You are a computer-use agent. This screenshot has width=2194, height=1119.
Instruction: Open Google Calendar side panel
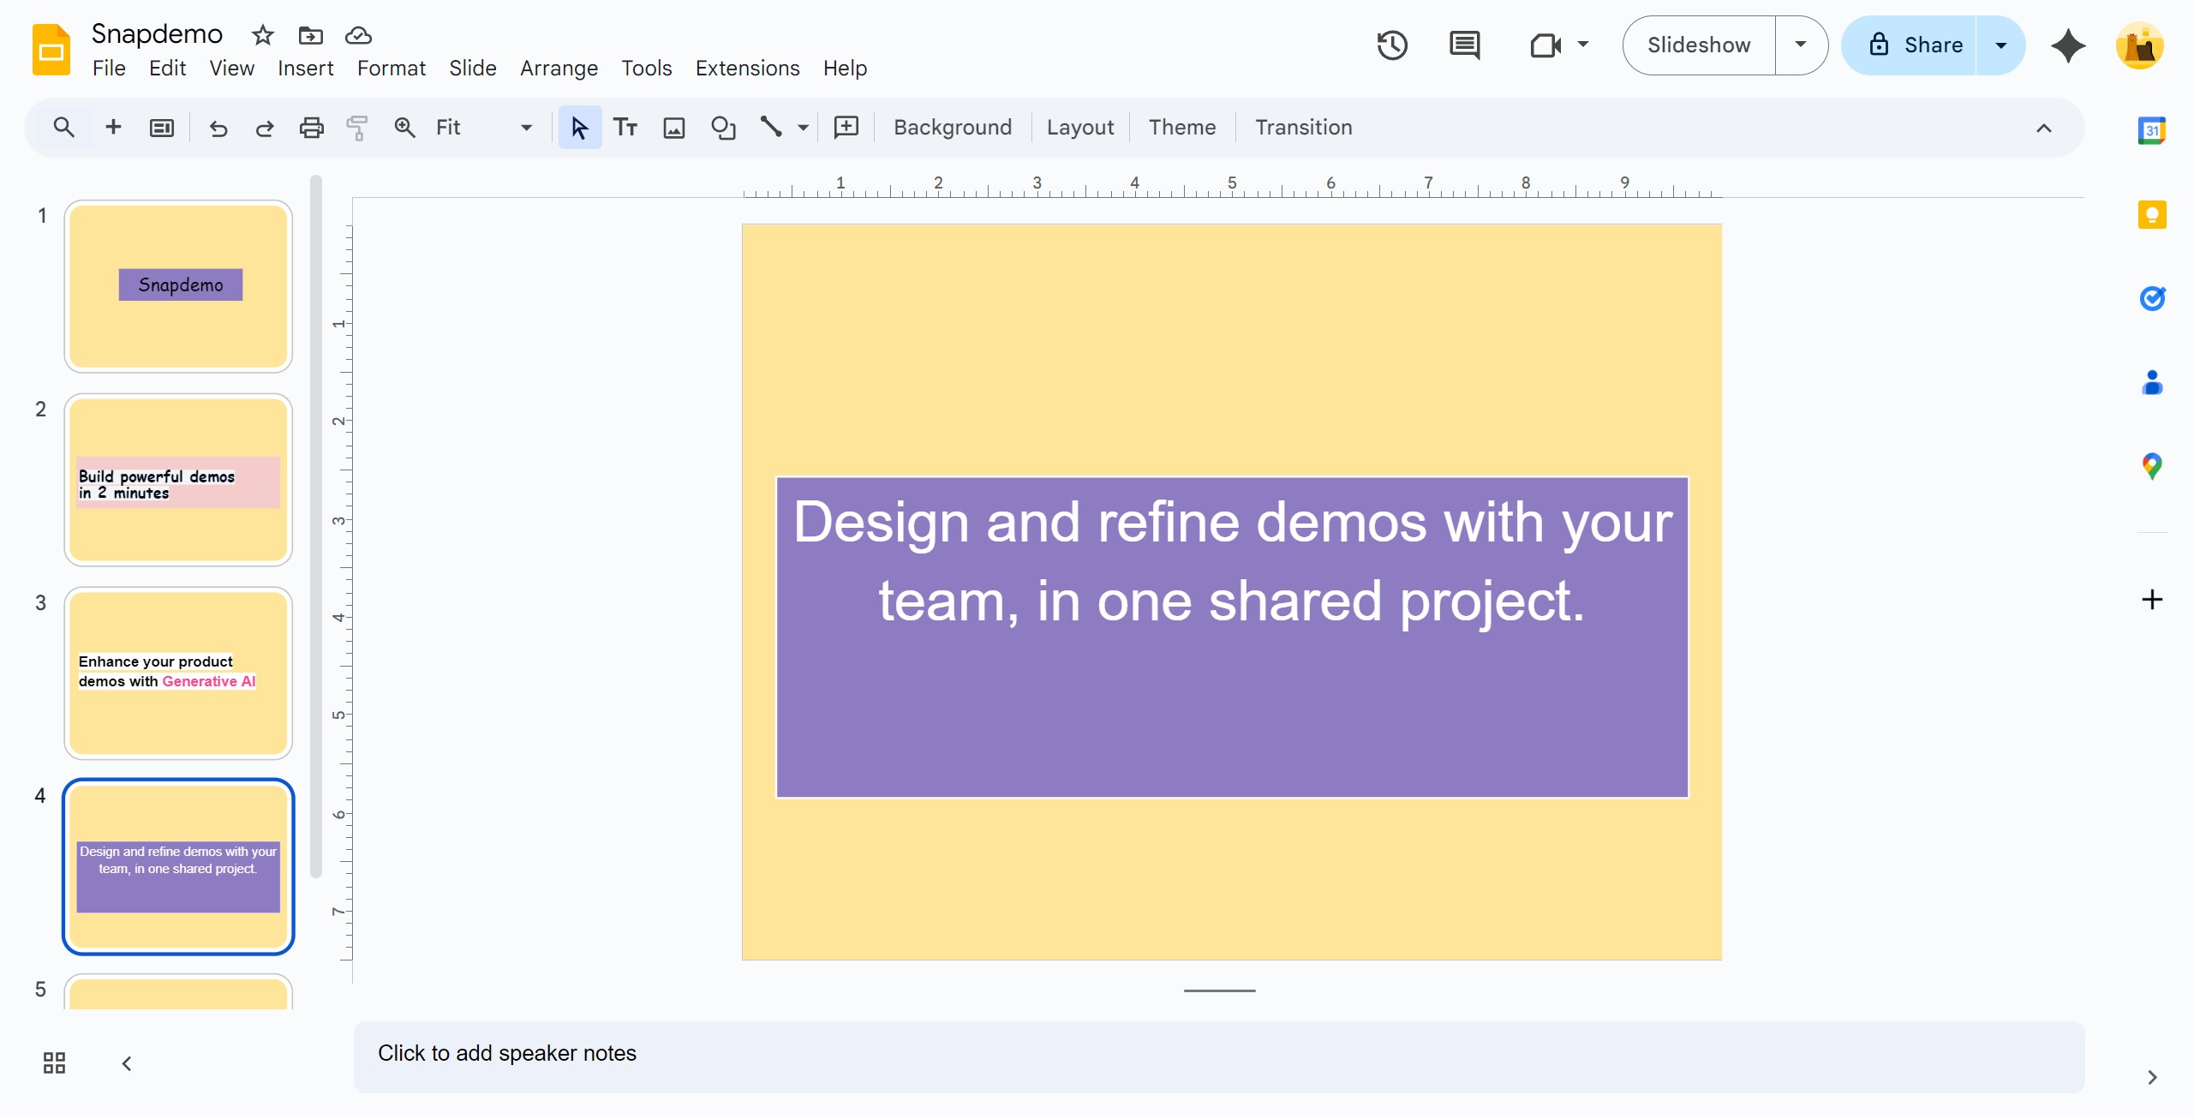pos(2151,130)
